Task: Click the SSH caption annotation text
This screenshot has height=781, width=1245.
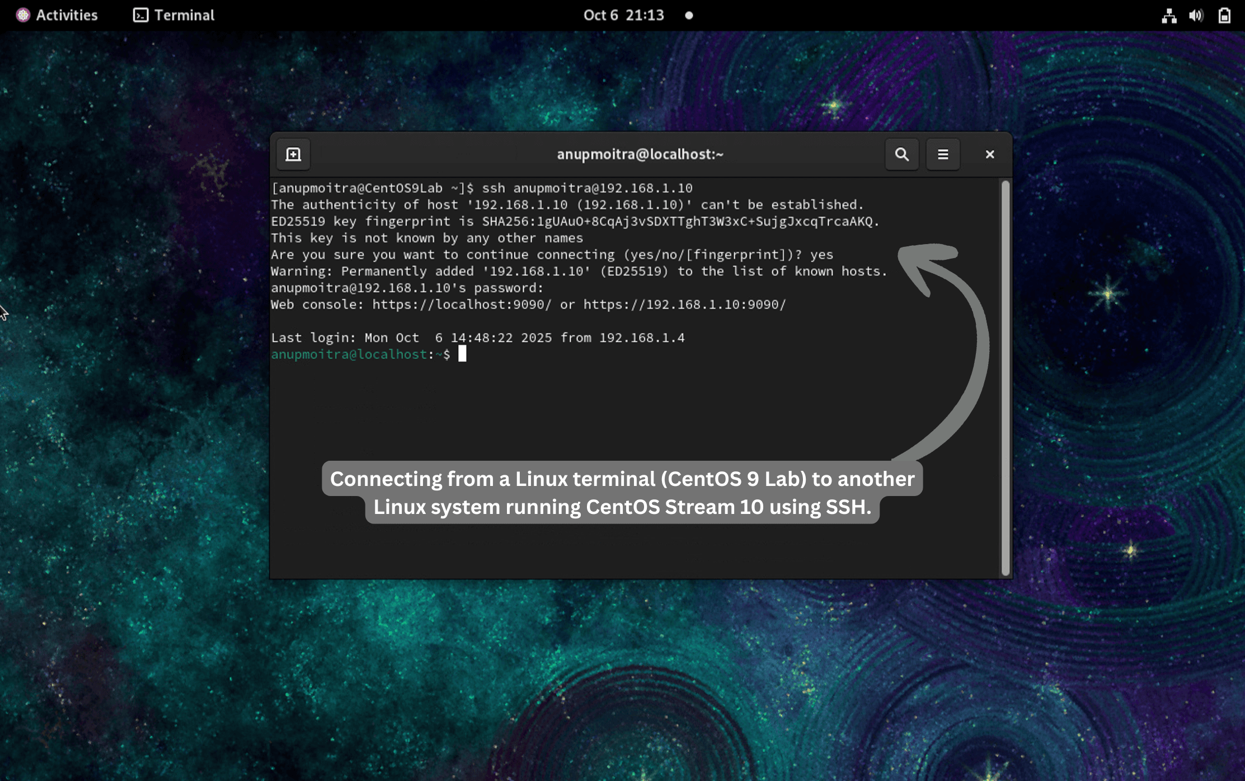Action: pos(622,493)
